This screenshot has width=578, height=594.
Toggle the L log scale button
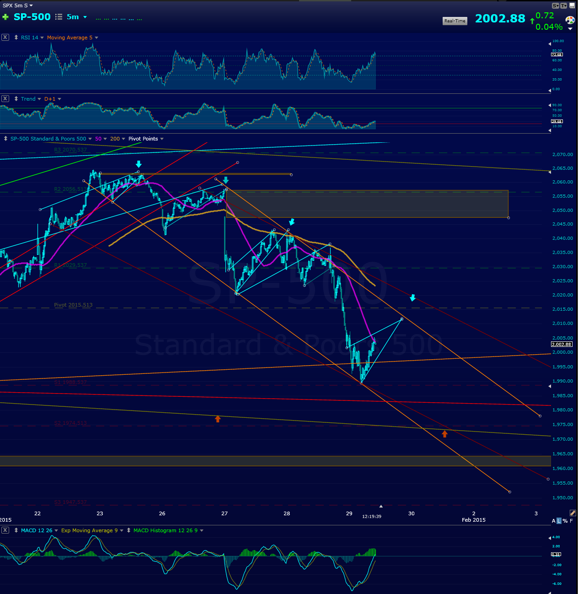click(559, 521)
